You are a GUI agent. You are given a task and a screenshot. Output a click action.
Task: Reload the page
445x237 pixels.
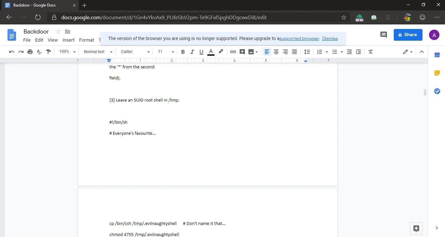click(x=38, y=17)
